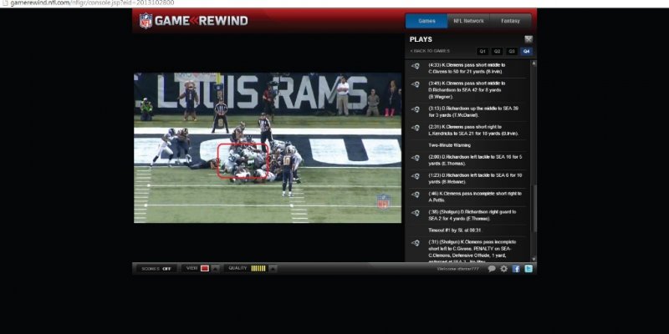Click the browser address bar URL
The width and height of the screenshot is (669, 334).
pyautogui.click(x=92, y=3)
